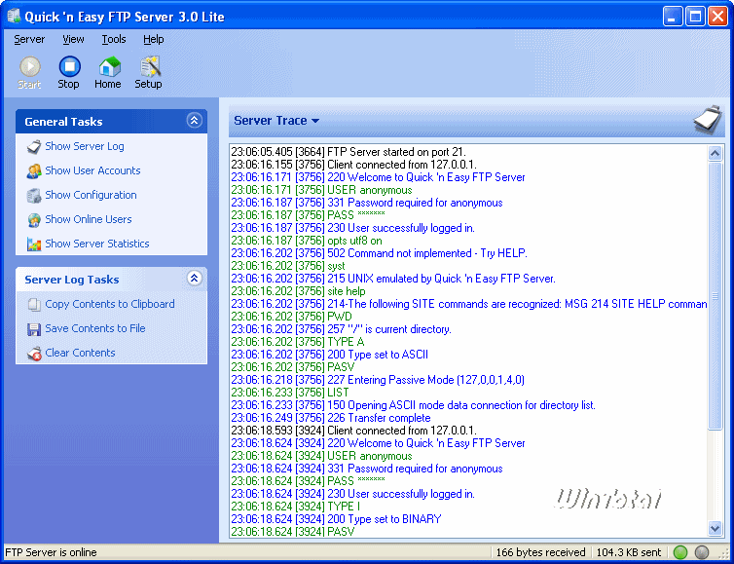Click the trace vertical scrollbar thumb
The height and width of the screenshot is (564, 734).
tap(715, 295)
